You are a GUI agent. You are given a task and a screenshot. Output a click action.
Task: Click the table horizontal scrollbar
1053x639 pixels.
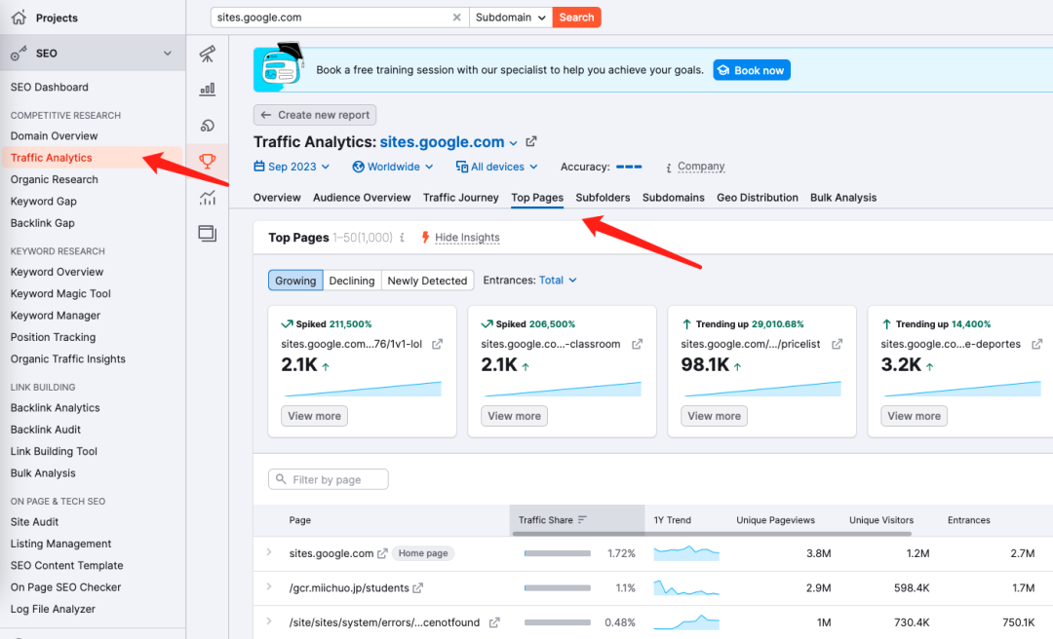[x=712, y=534]
